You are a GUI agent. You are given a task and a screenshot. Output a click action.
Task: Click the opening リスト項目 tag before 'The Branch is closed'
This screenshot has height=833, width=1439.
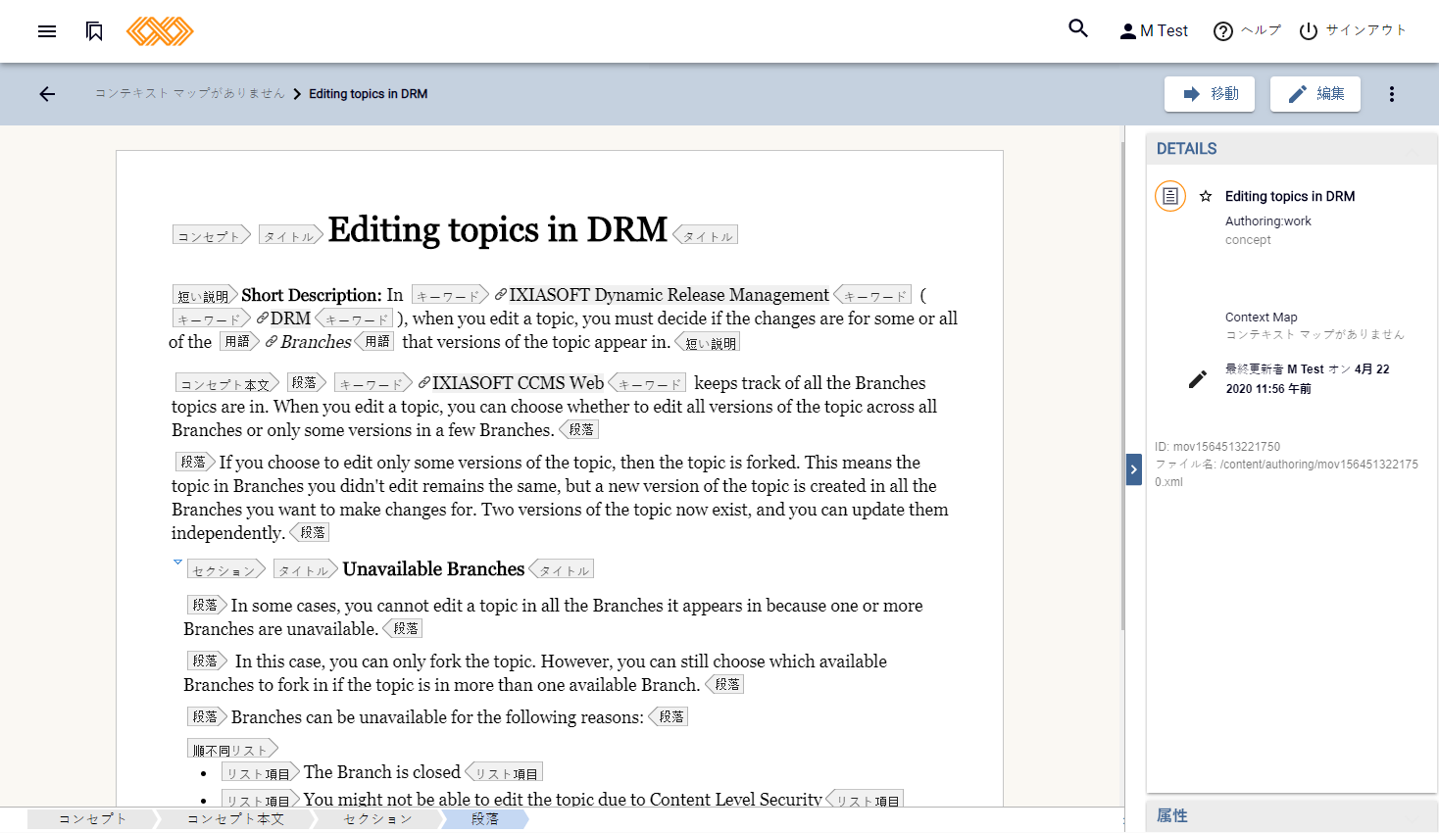(261, 772)
